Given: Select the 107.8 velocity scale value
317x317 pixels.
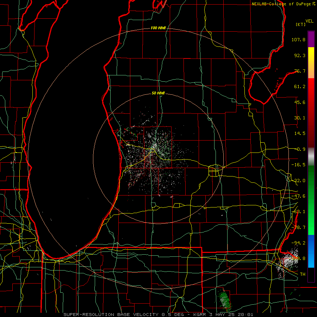Looking at the screenshot, I should tap(298, 39).
